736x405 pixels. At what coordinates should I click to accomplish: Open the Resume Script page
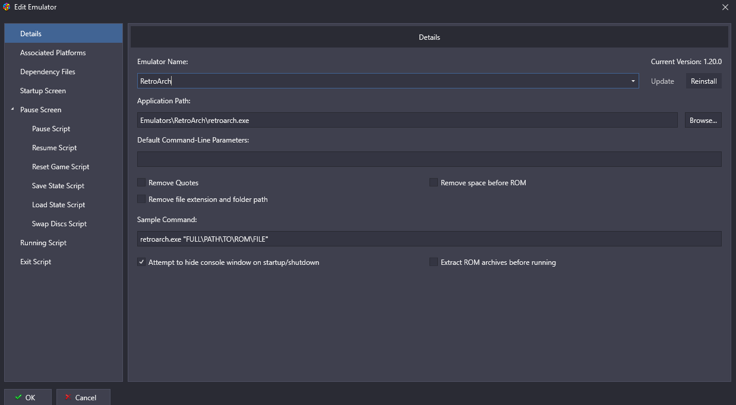click(55, 148)
